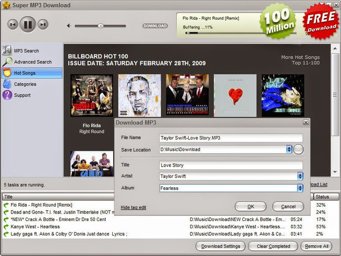Click the 53% status value
341x256 pixels.
(x=321, y=227)
